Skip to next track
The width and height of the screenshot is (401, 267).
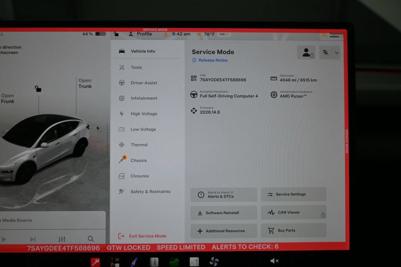click(33, 239)
